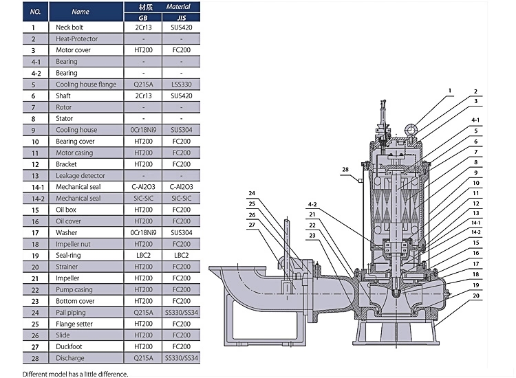Click the Name column header
This screenshot has width=516, height=378.
(x=80, y=11)
